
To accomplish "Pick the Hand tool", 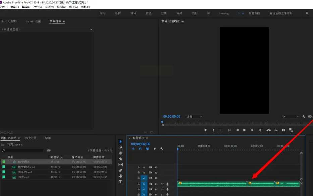I will 121,176.
